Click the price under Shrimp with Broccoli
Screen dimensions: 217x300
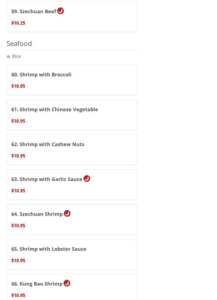pos(18,86)
